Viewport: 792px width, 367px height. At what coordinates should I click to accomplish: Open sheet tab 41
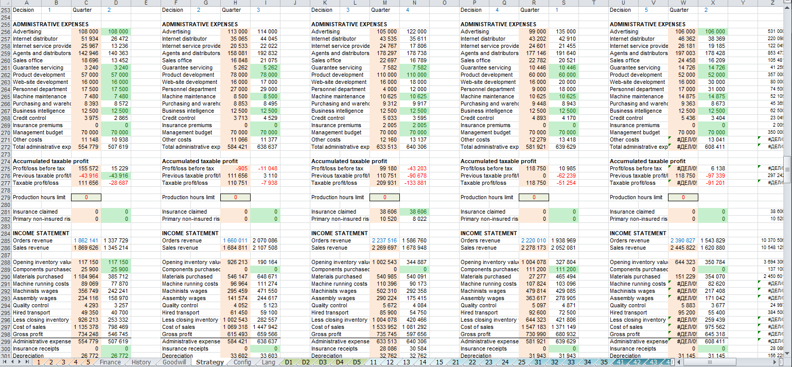coord(620,362)
